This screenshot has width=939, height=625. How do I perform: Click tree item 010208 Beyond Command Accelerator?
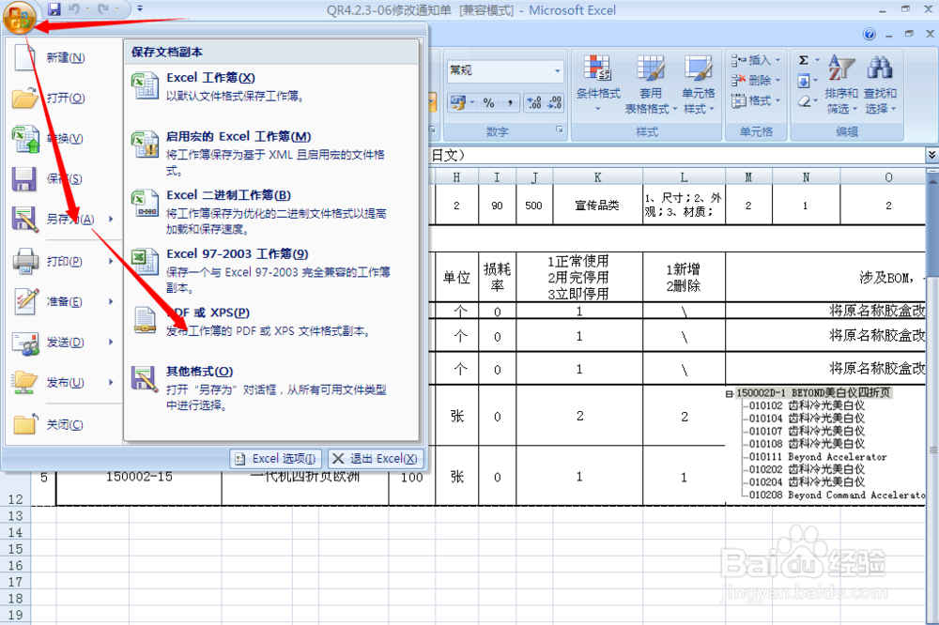(x=838, y=495)
